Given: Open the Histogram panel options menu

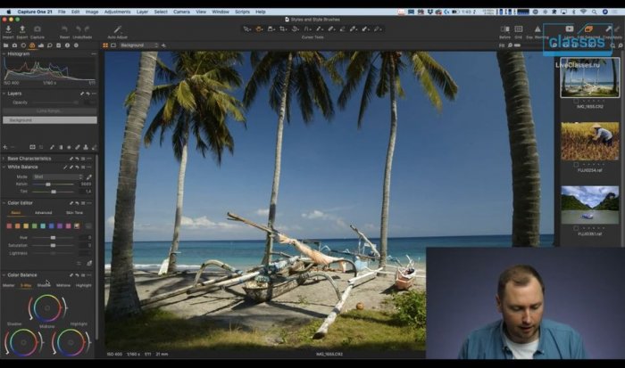Looking at the screenshot, I should tap(94, 53).
